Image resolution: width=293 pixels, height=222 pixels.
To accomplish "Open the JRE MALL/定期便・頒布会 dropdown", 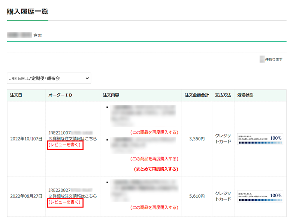I will (x=49, y=78).
